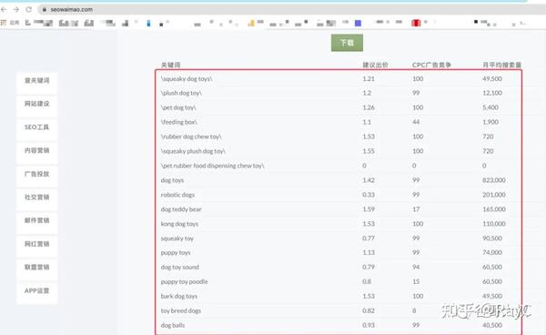Click search volume 165,000 for dog teddy bear
Viewport: 546px width, 335px height.
click(x=494, y=209)
